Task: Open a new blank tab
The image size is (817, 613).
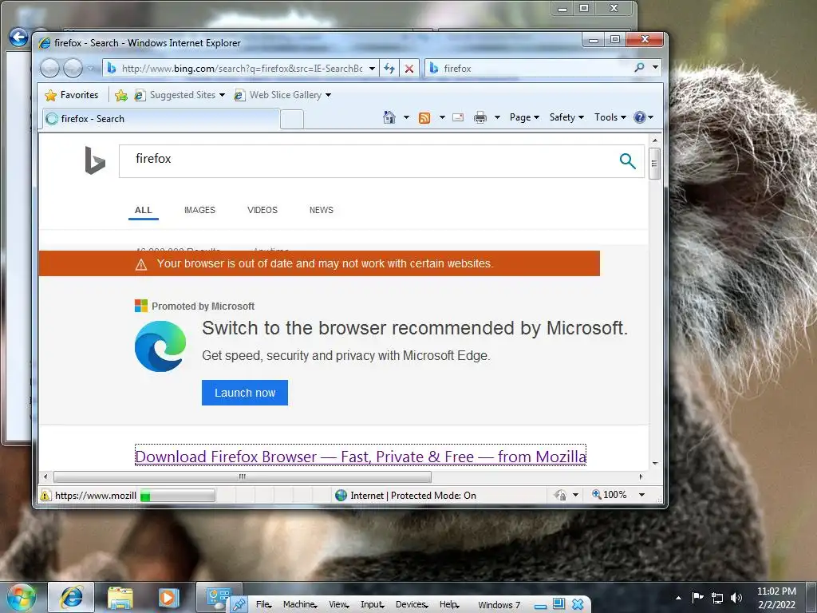Action: 292,120
